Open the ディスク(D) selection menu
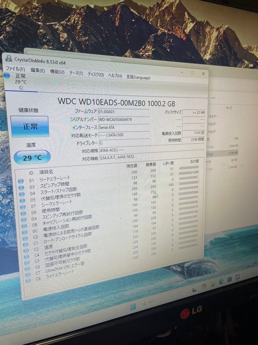Screen dimensions: 258x345 pos(95,74)
